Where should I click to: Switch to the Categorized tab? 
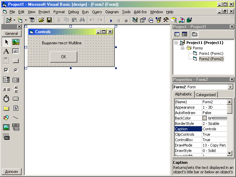(206, 95)
